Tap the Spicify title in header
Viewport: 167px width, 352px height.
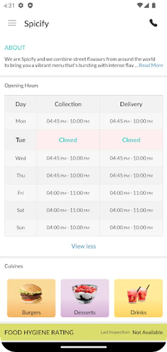[x=37, y=23]
